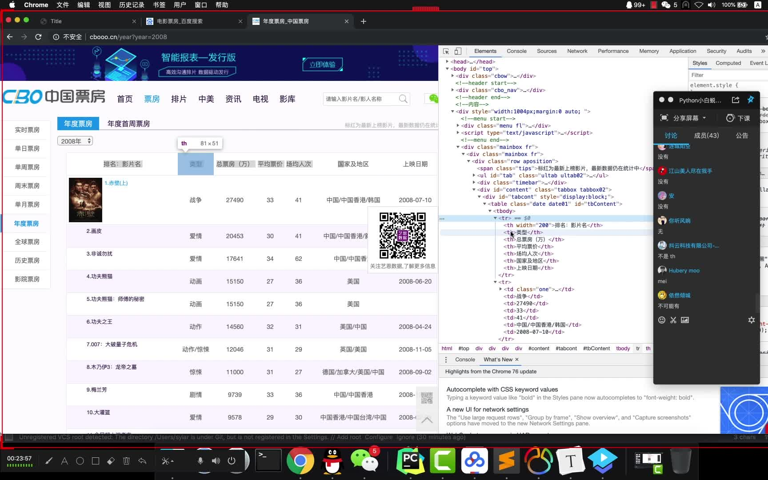Expand the td class one node
The height and width of the screenshot is (480, 768).
pyautogui.click(x=500, y=289)
